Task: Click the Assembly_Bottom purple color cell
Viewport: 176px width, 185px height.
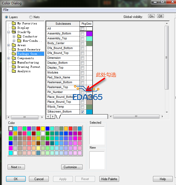Action: [x=89, y=34]
